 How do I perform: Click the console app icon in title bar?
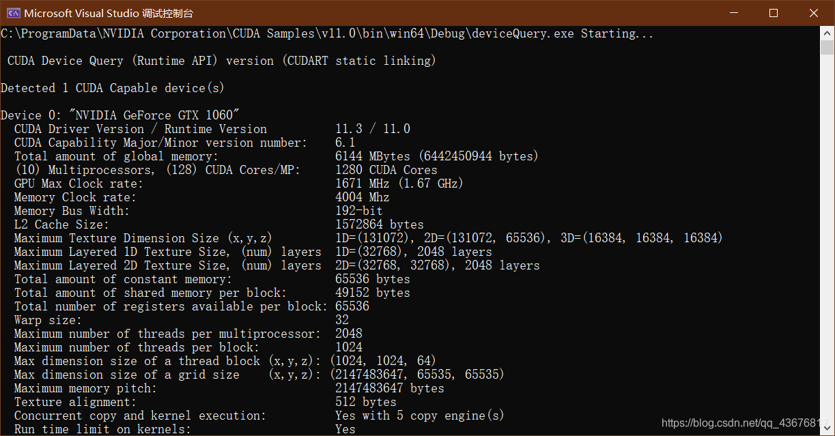[12, 13]
